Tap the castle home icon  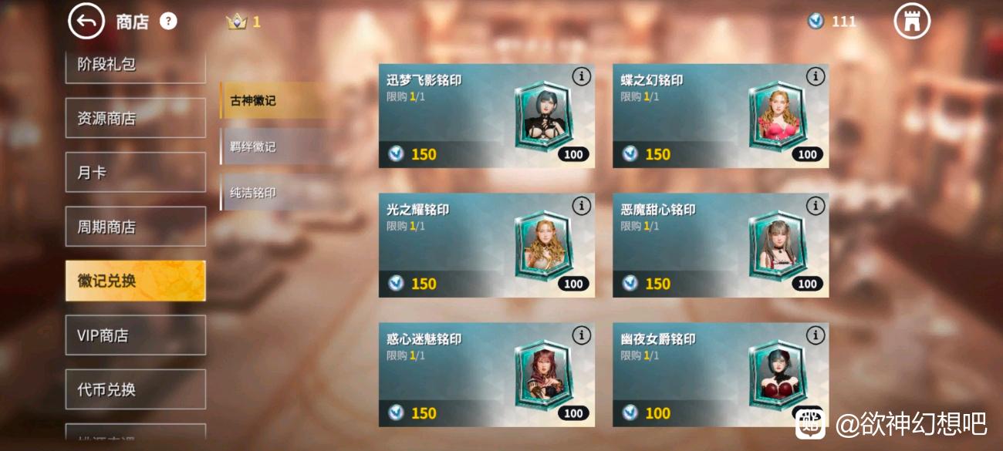coord(912,22)
